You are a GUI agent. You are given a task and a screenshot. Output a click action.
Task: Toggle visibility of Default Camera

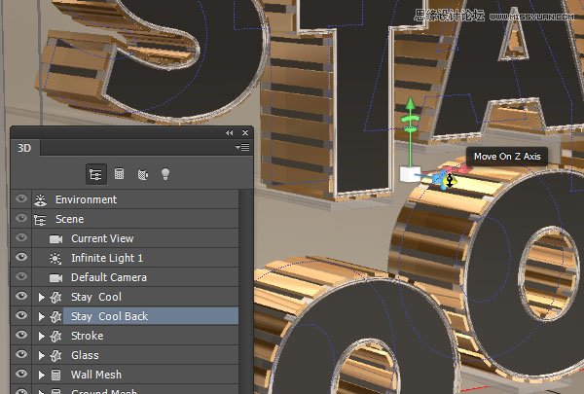tap(21, 276)
